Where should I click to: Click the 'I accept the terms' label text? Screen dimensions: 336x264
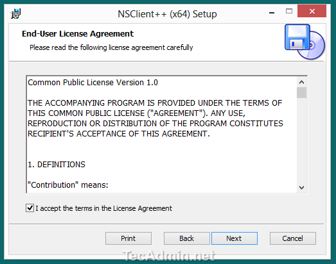coord(103,208)
